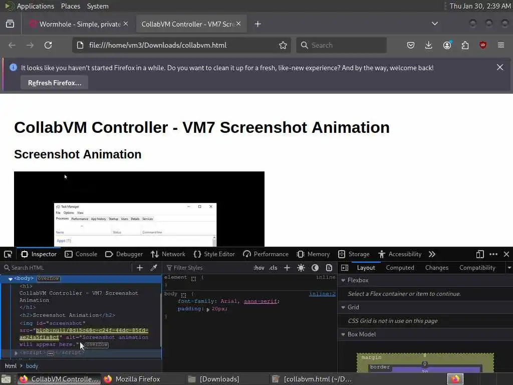The height and width of the screenshot is (385, 513).
Task: Open the Accessibility panel tab
Action: (x=400, y=254)
